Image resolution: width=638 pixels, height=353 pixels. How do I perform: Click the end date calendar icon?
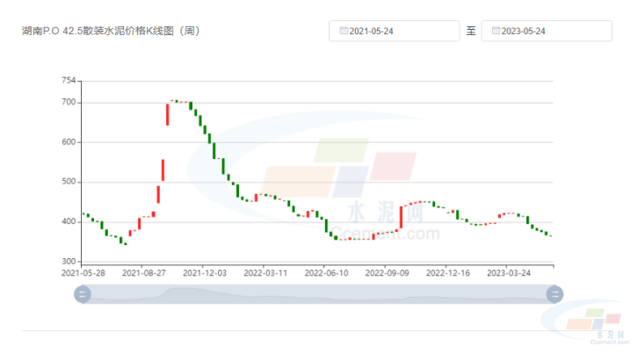tap(496, 31)
